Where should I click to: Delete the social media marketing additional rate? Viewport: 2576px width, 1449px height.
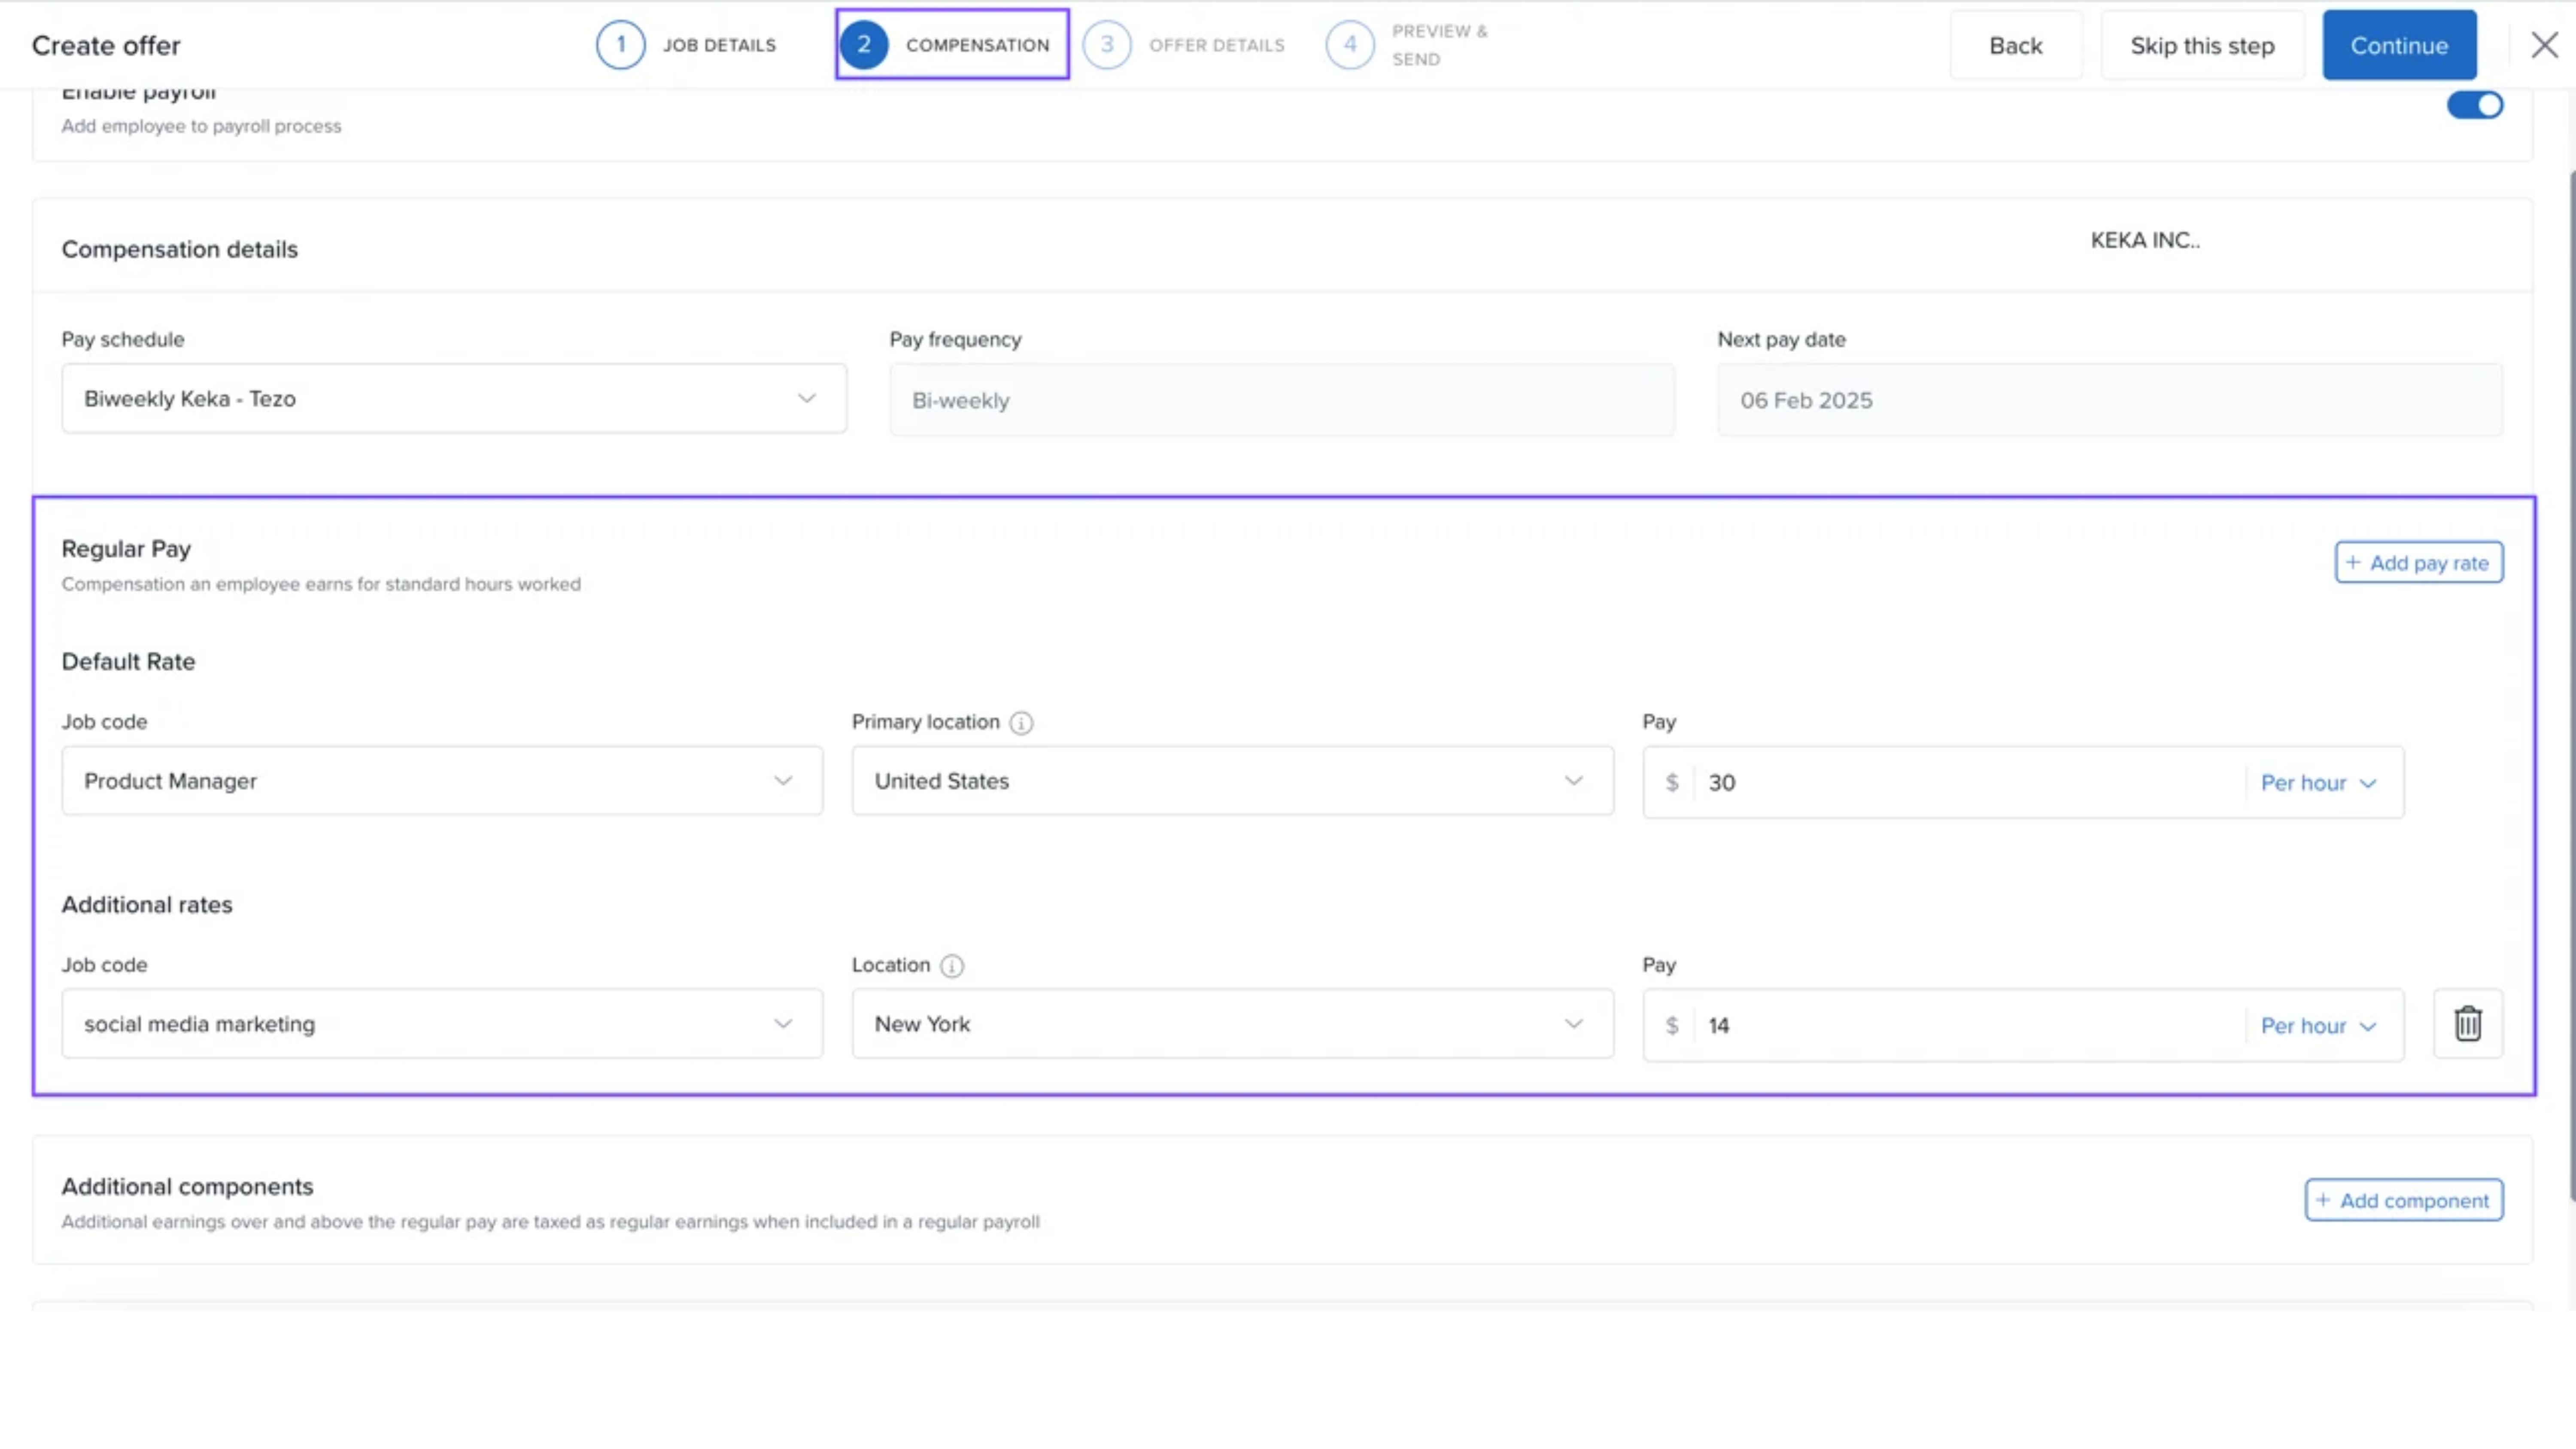point(2467,1024)
